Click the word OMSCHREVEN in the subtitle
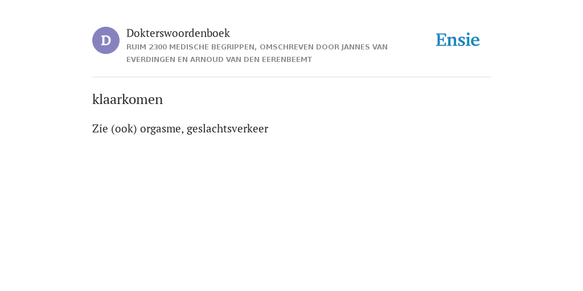This screenshot has height=291, width=583. [x=287, y=47]
